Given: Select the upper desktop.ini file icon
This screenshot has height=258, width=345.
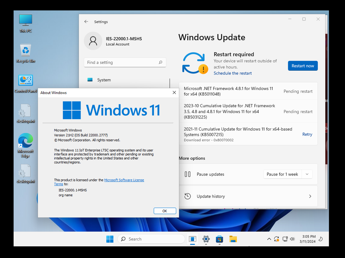Looking at the screenshot, I should (26, 114).
